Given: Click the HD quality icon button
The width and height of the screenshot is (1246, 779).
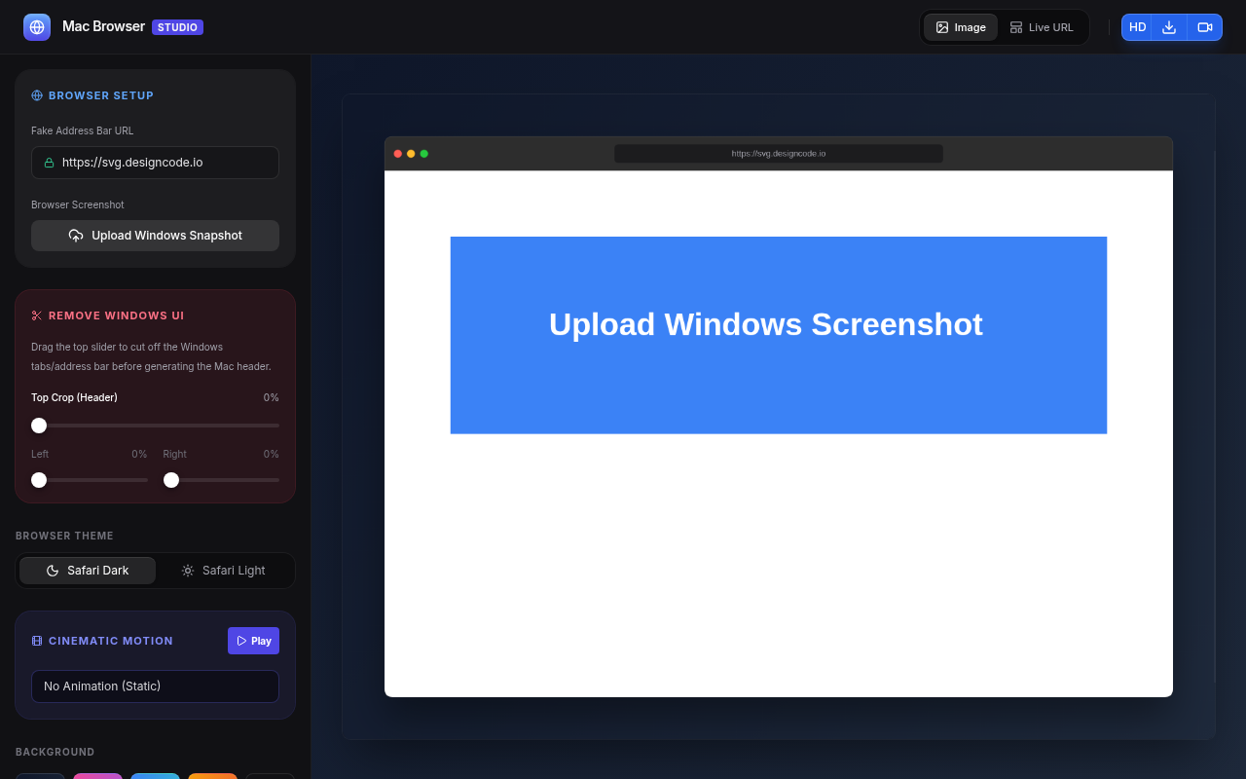Looking at the screenshot, I should pyautogui.click(x=1137, y=27).
